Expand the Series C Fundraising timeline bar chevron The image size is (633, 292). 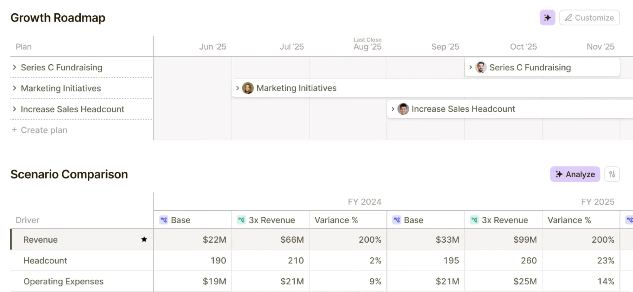471,67
